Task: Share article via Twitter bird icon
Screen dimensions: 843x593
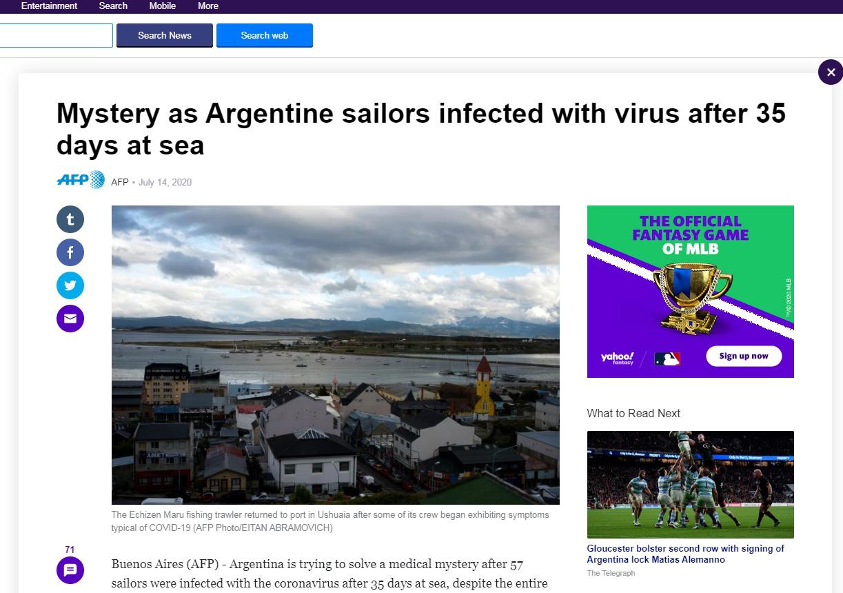Action: (x=70, y=285)
